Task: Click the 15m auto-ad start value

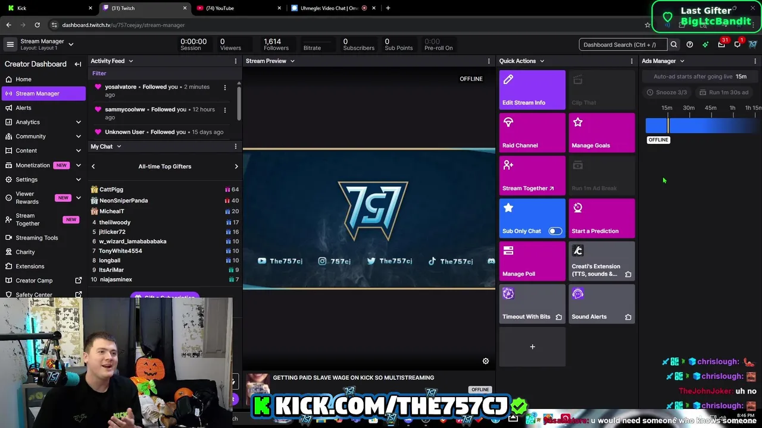Action: click(x=741, y=77)
